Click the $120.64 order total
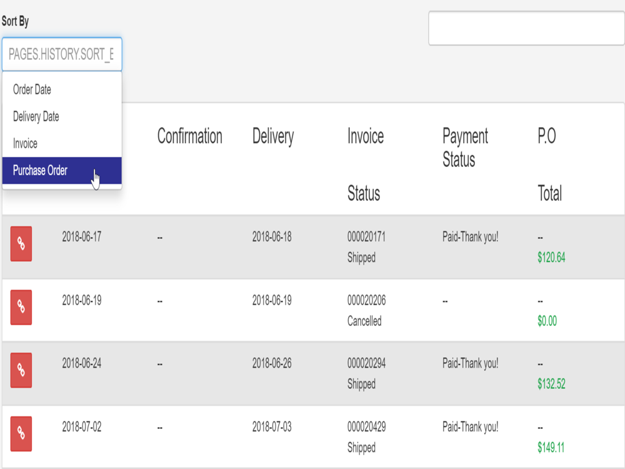The image size is (625, 469). tap(551, 258)
